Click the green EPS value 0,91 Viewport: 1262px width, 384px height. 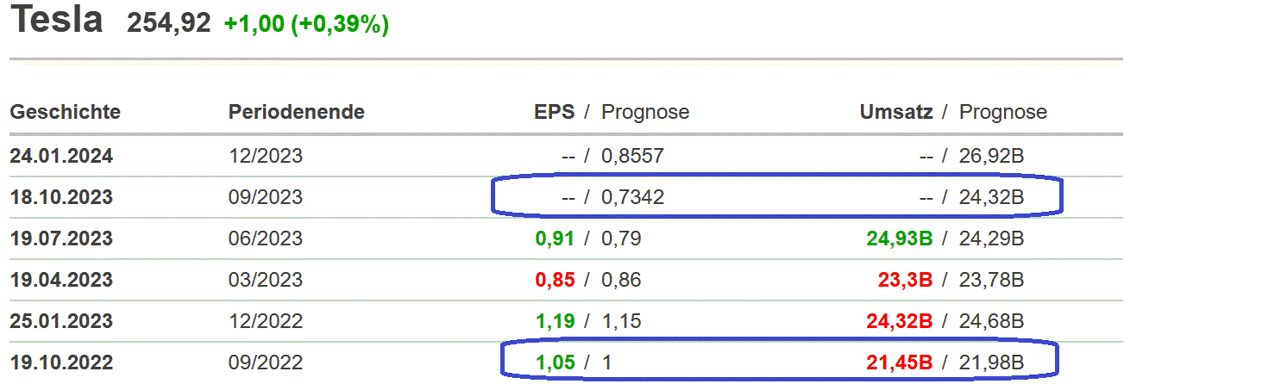point(555,238)
